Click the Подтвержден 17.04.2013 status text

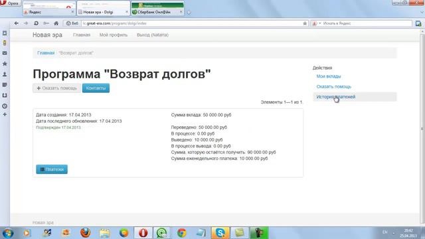coord(58,127)
